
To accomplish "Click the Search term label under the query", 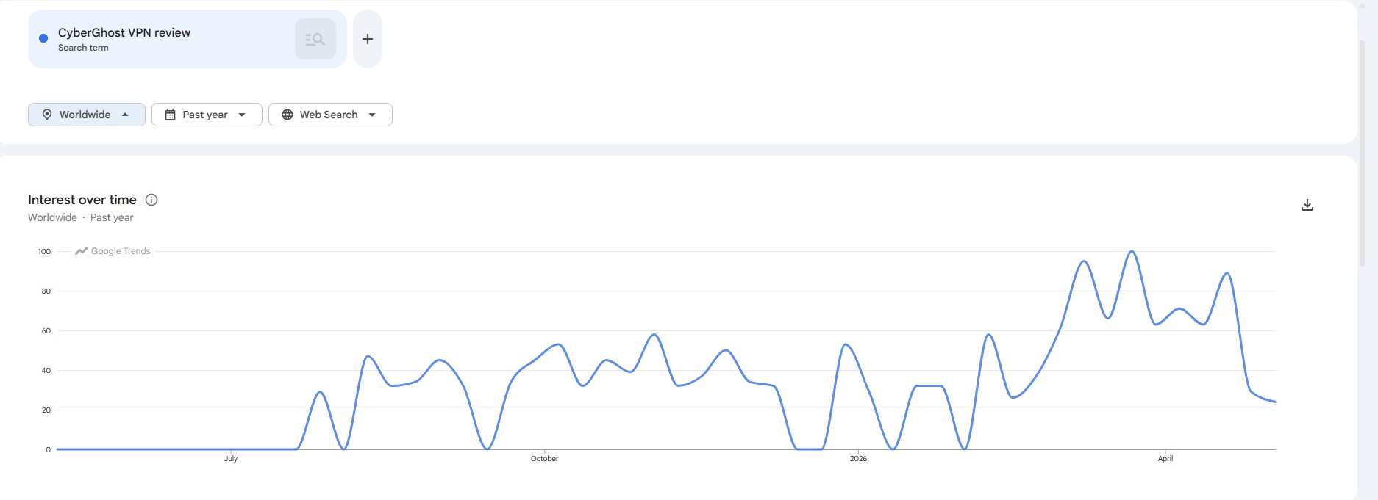I will 83,48.
